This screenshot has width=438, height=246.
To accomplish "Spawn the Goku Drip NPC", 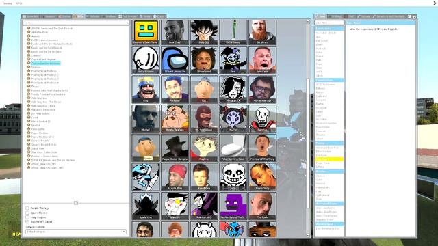I will point(204,32).
